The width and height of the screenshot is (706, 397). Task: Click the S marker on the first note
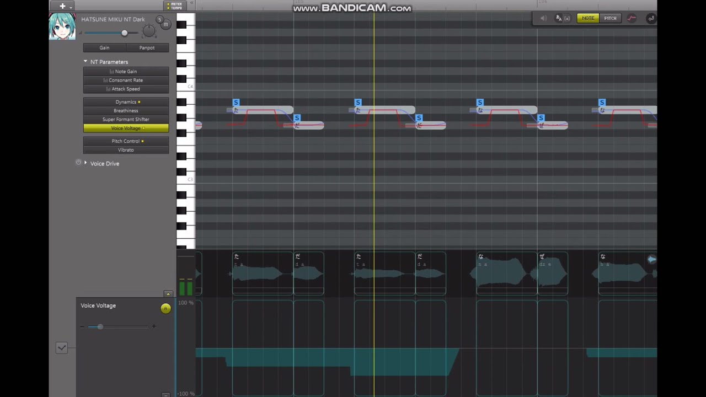pyautogui.click(x=236, y=103)
